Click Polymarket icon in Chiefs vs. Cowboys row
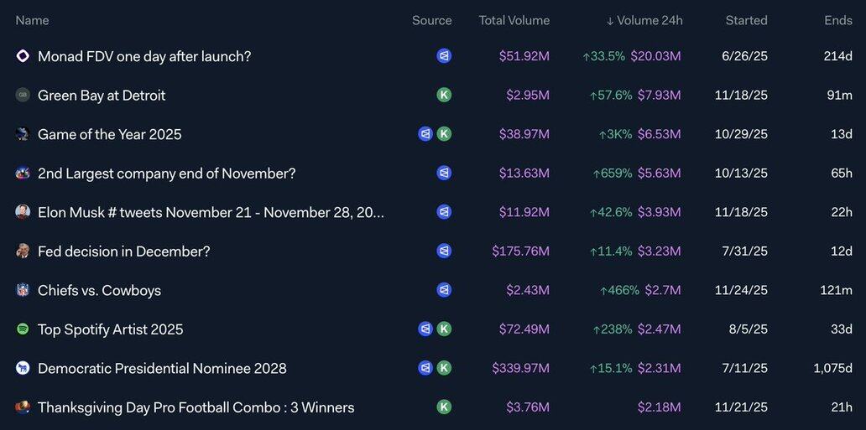This screenshot has height=430, width=866. tap(444, 290)
